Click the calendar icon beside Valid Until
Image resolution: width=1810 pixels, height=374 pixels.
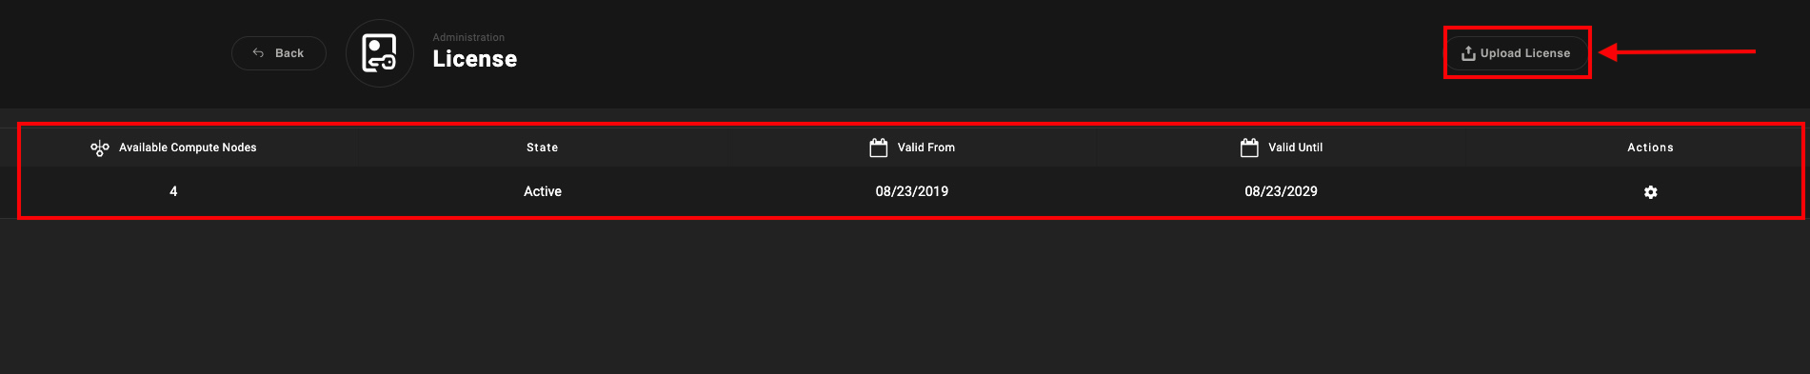coord(1249,148)
